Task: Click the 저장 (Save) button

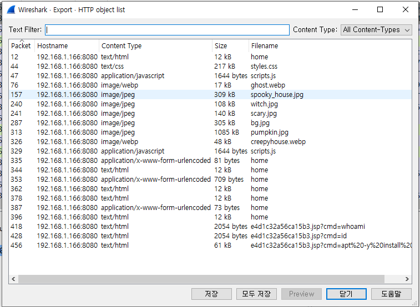Action: (x=211, y=294)
